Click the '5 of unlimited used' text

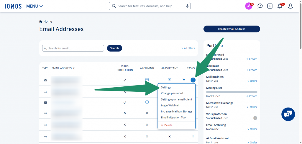click(x=217, y=118)
